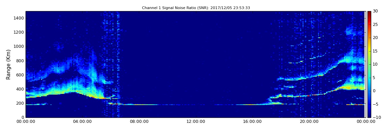Click the 04:00:00 time axis label
The height and width of the screenshot is (137, 387).
pos(82,122)
